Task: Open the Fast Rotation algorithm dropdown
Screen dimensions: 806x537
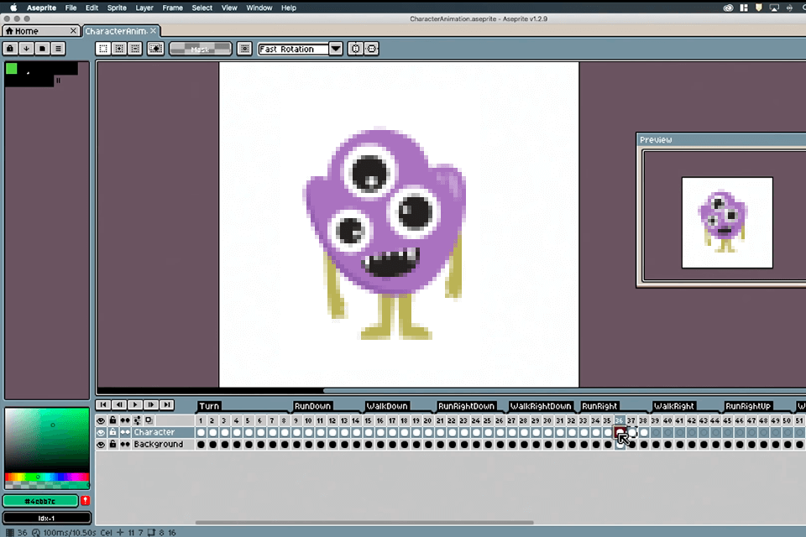Action: (336, 49)
